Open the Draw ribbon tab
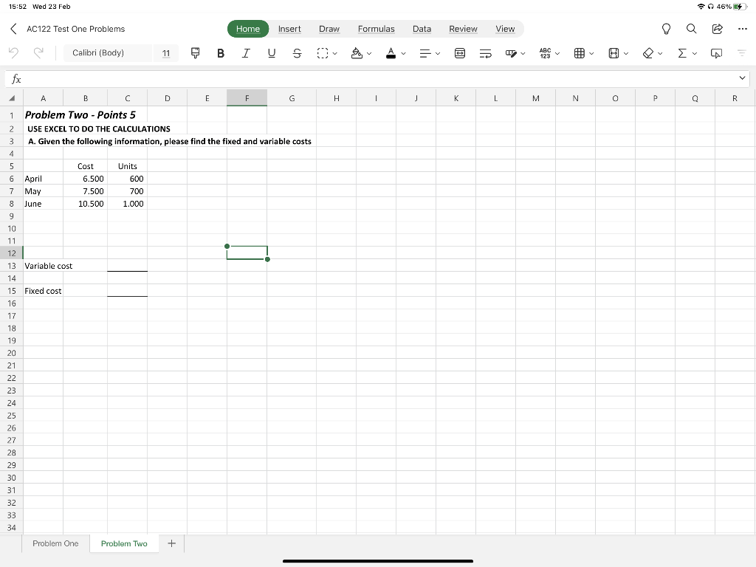The width and height of the screenshot is (756, 567). click(329, 29)
